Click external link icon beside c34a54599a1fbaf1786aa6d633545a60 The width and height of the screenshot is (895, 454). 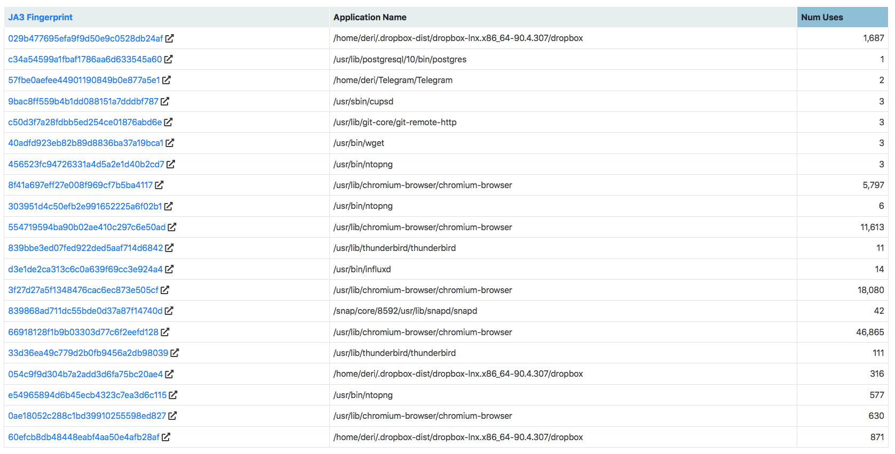tap(169, 59)
